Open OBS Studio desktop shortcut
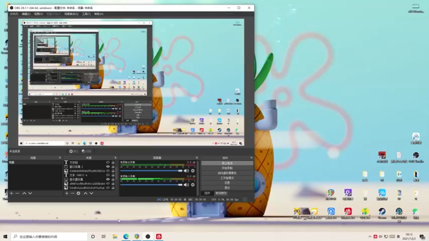 416,157
